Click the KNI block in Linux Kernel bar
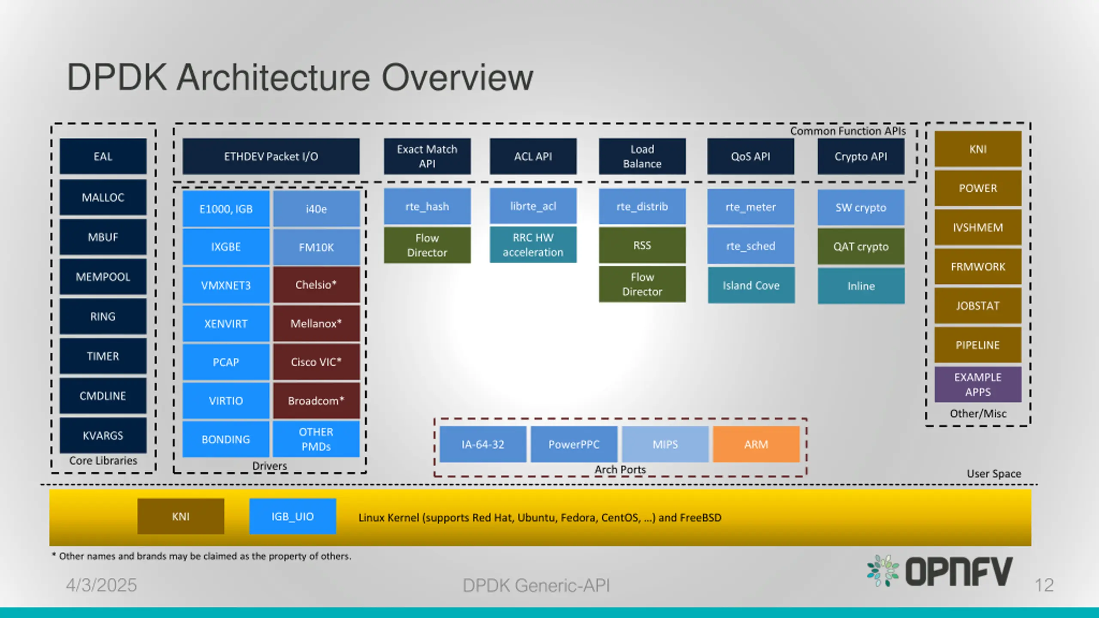Screen dimensions: 1099x618 181,516
